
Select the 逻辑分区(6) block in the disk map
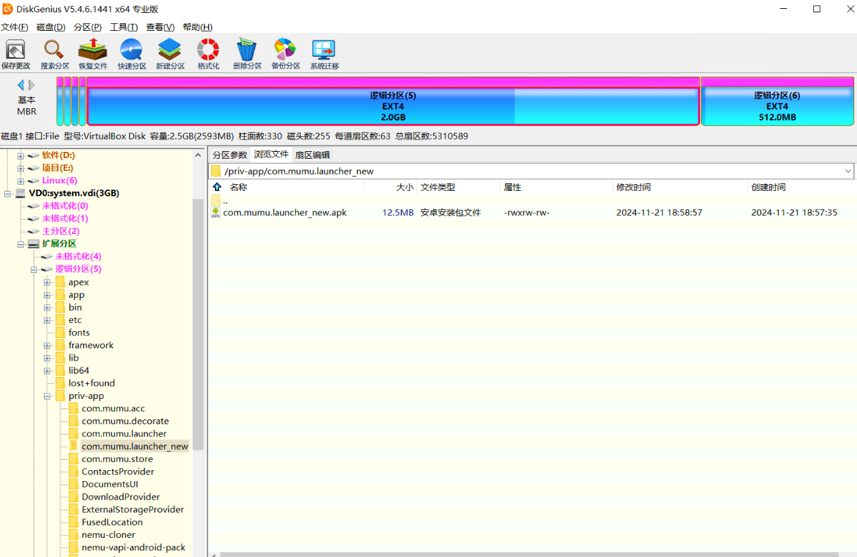tap(777, 101)
